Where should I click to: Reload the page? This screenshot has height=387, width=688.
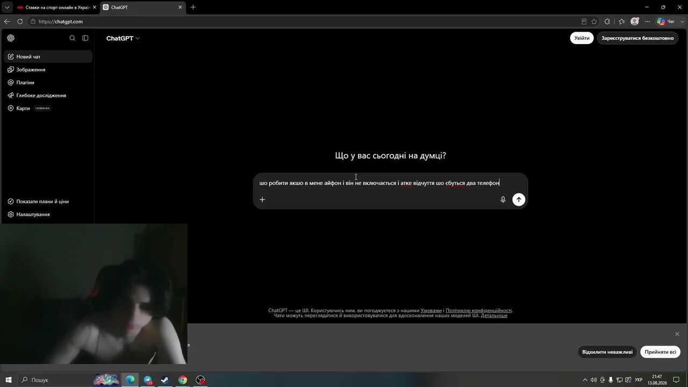tap(20, 21)
